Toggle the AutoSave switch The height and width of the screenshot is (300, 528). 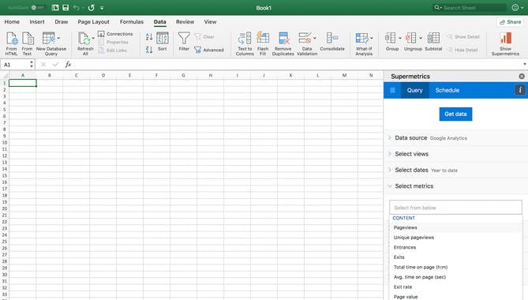38,7
